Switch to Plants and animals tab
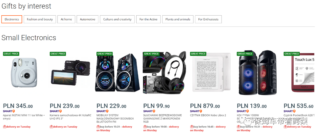 [x=178, y=19]
